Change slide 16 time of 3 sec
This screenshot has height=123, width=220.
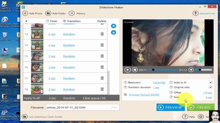[52, 67]
